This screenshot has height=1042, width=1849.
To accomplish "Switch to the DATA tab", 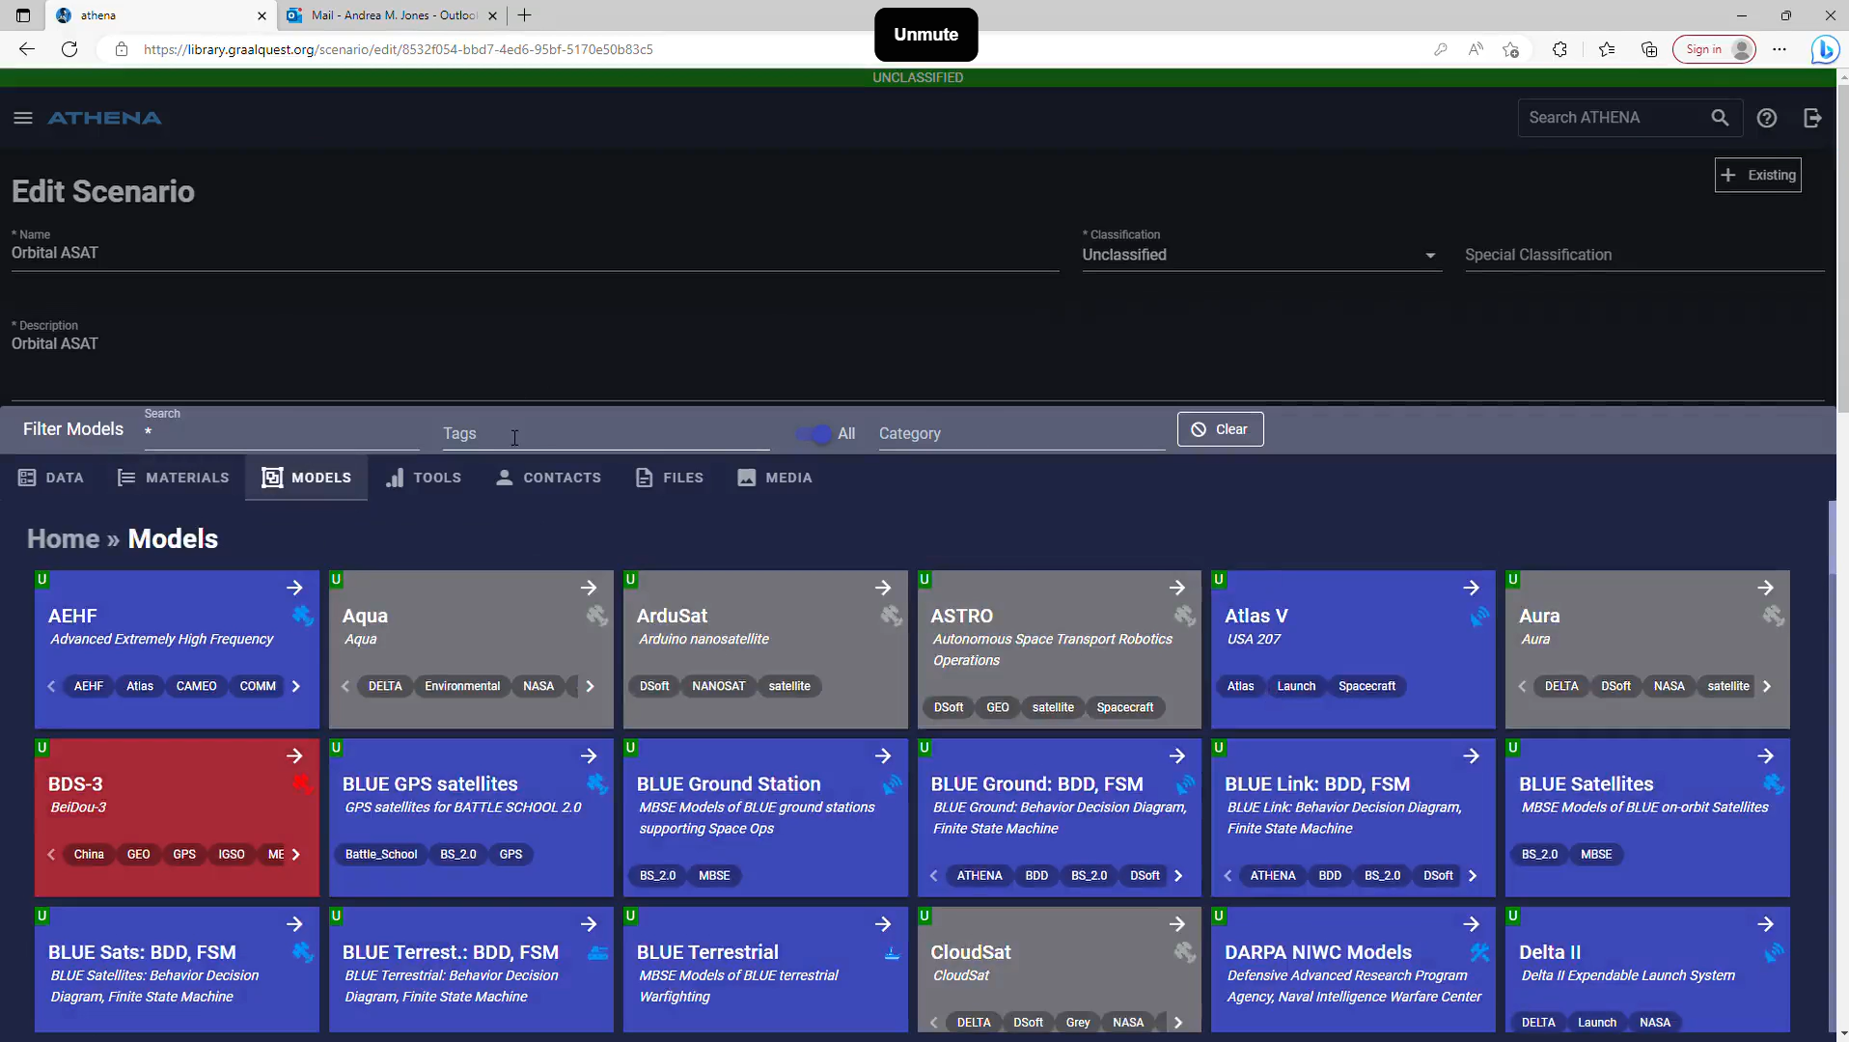I will click(x=51, y=478).
